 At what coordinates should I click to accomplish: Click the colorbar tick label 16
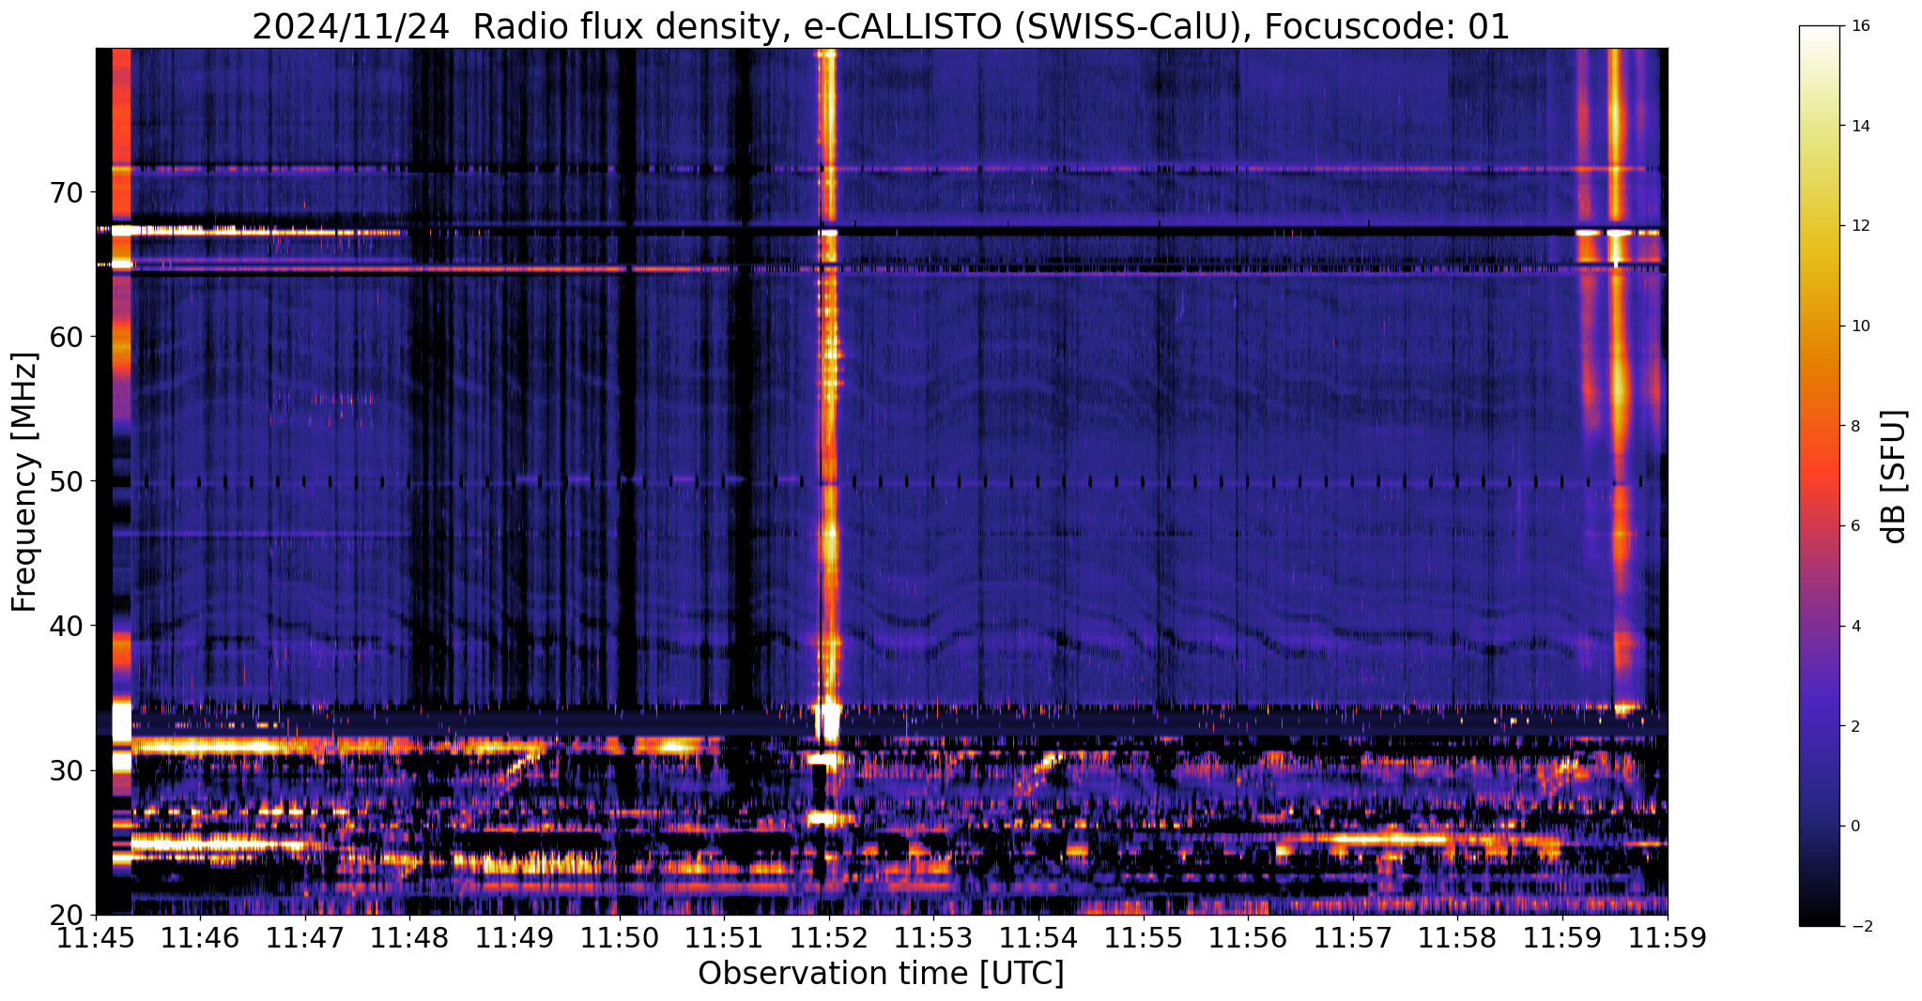[x=1861, y=26]
